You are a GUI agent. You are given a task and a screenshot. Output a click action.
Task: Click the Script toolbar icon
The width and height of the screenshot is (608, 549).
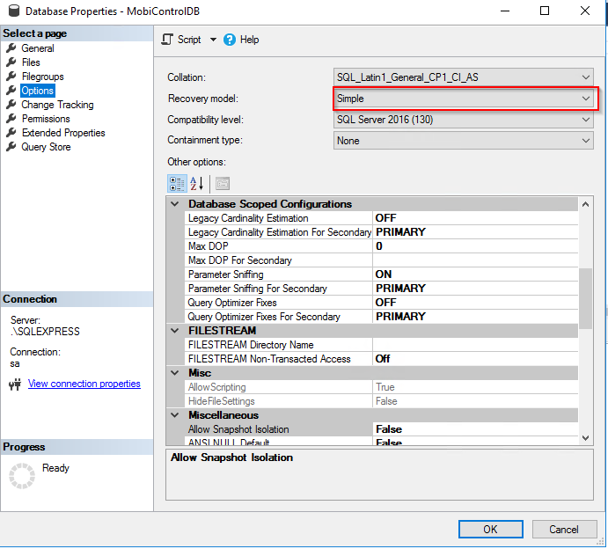(167, 40)
